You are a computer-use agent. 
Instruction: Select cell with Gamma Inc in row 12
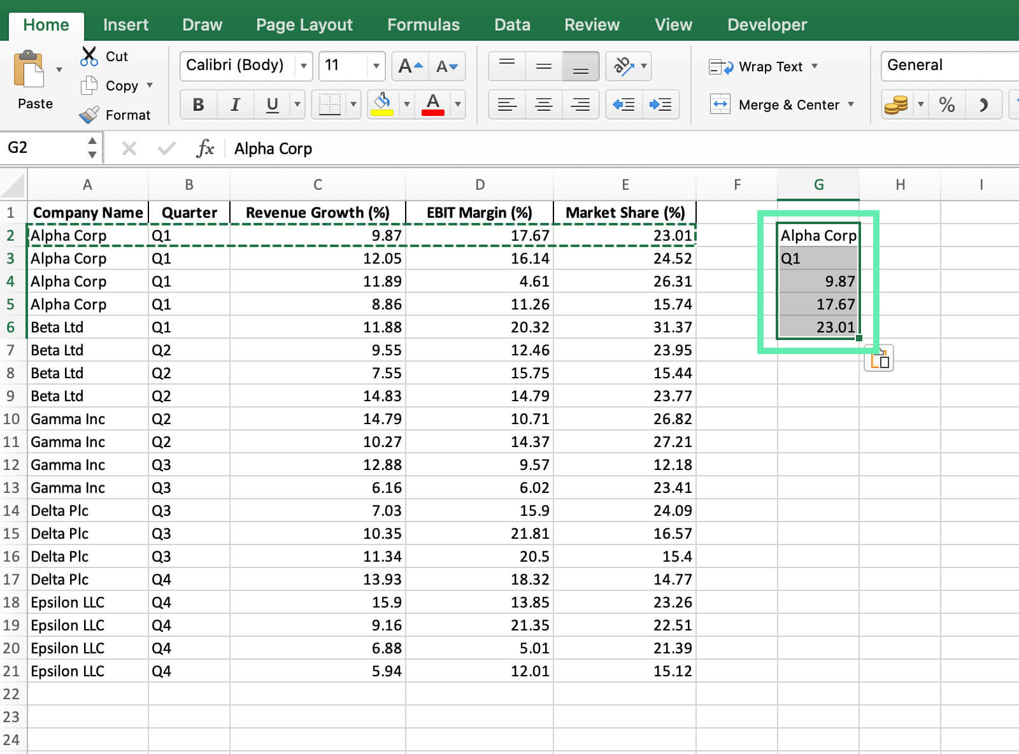[88, 465]
